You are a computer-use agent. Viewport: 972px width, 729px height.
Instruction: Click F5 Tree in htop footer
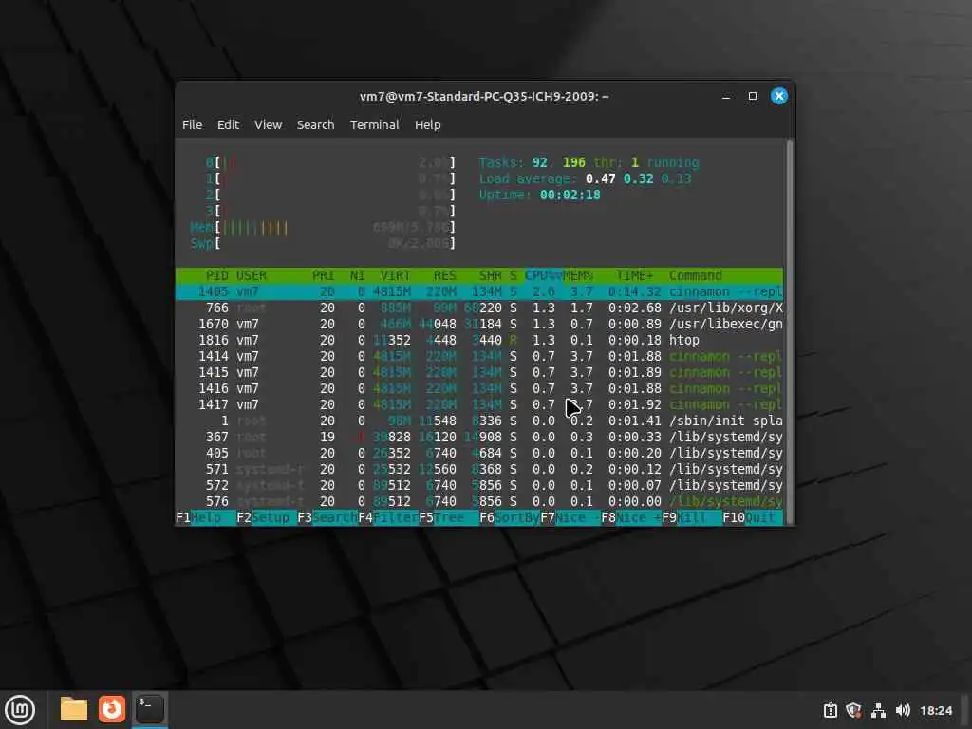coord(449,517)
